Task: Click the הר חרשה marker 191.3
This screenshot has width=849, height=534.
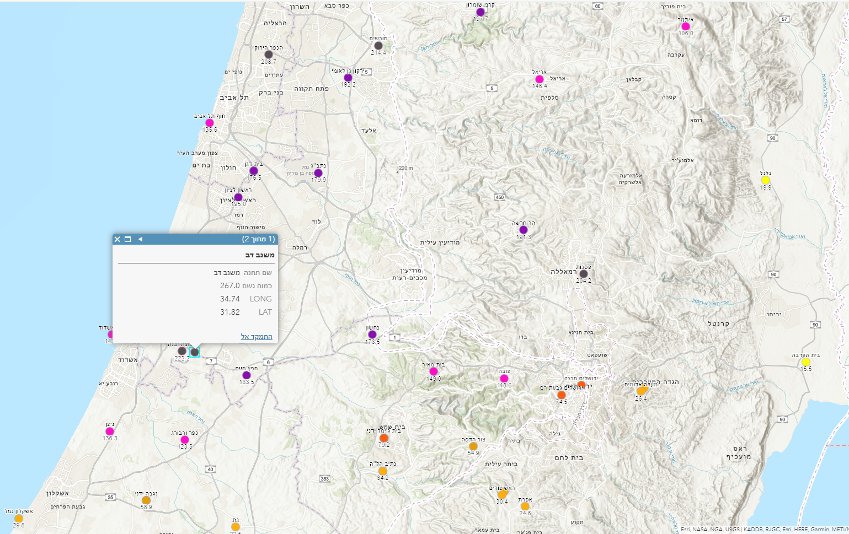Action: click(x=524, y=230)
